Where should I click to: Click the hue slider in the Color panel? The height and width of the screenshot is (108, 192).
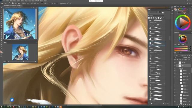coord(182,9)
